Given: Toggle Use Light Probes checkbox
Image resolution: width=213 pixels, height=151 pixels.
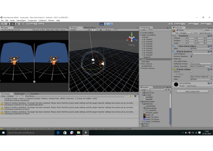Looking at the screenshot, I should click(x=191, y=61).
